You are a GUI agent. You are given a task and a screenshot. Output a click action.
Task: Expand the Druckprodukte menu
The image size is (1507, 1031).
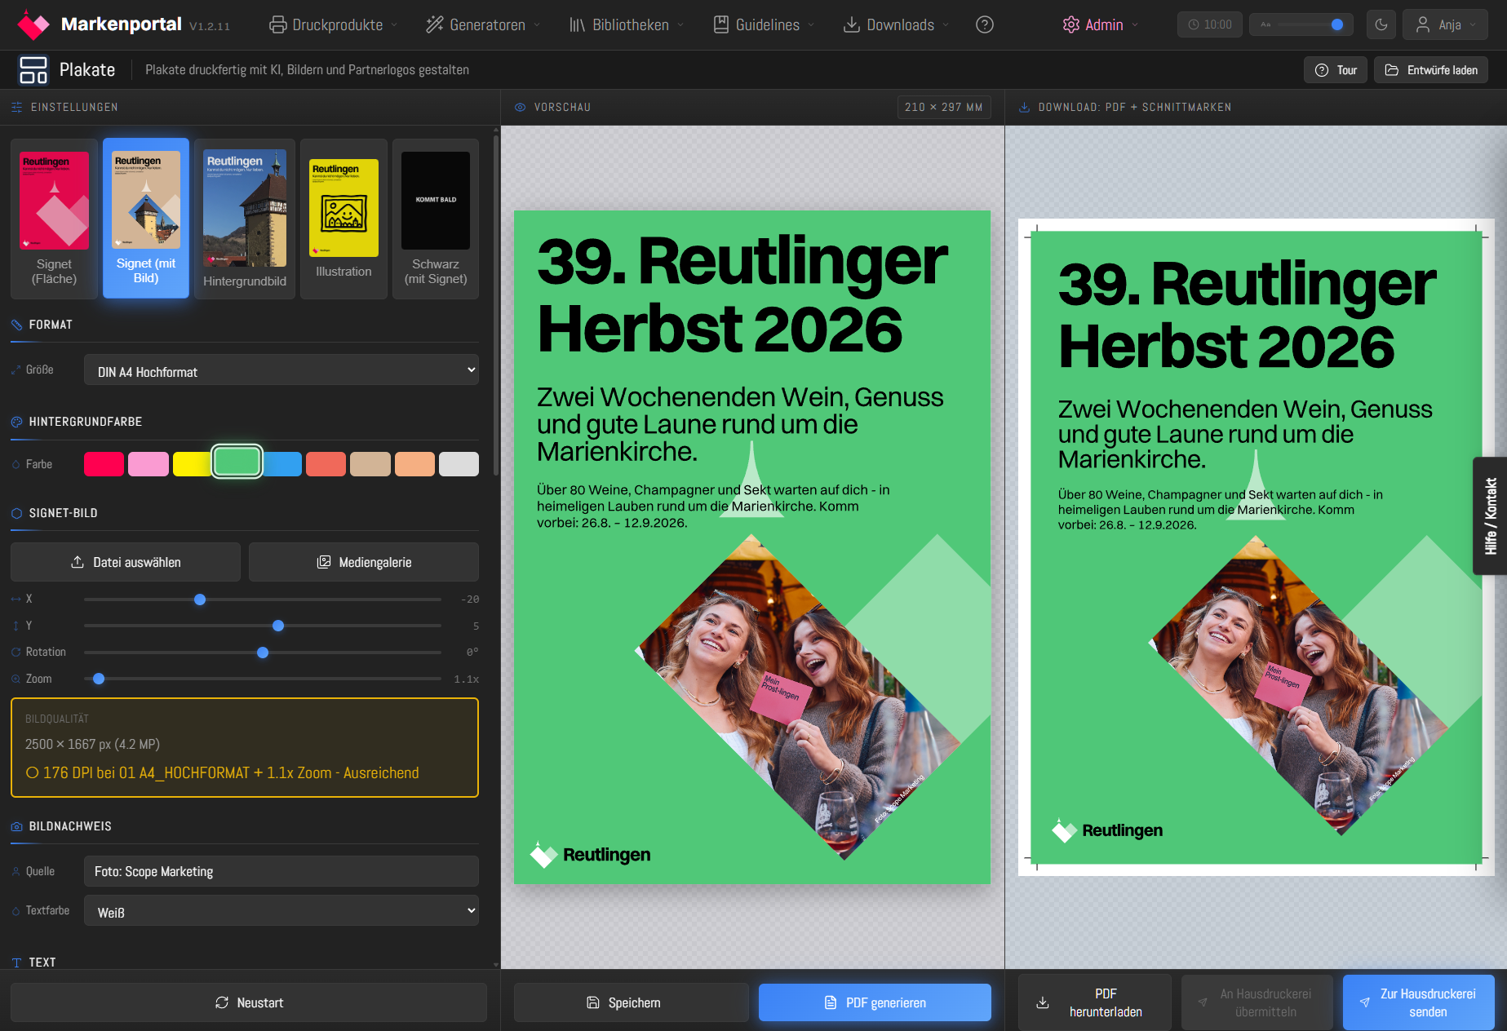click(334, 24)
